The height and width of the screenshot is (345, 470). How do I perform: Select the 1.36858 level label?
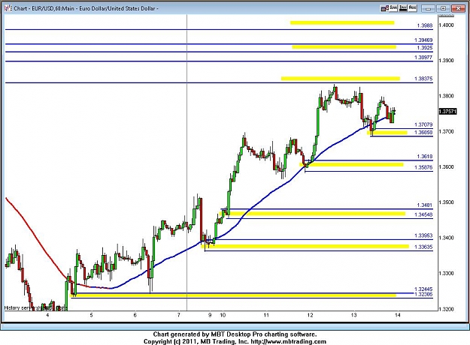(x=423, y=133)
